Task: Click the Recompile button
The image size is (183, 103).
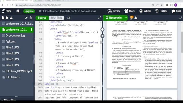Action: tap(114, 18)
